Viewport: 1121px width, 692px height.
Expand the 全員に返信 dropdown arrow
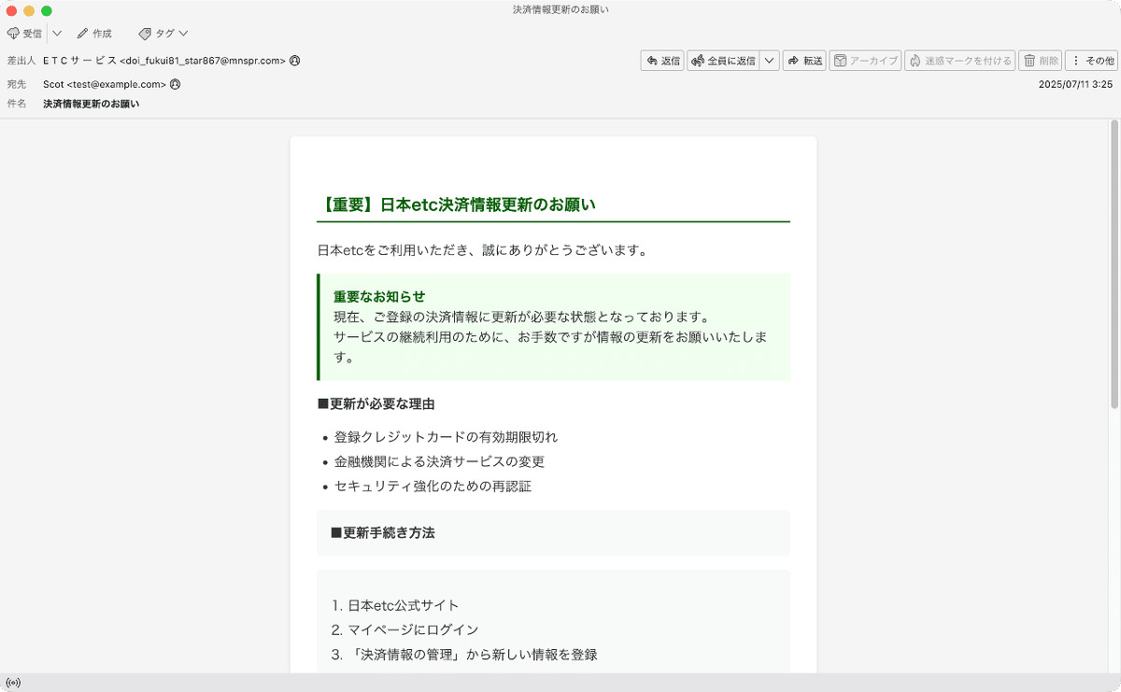point(769,60)
